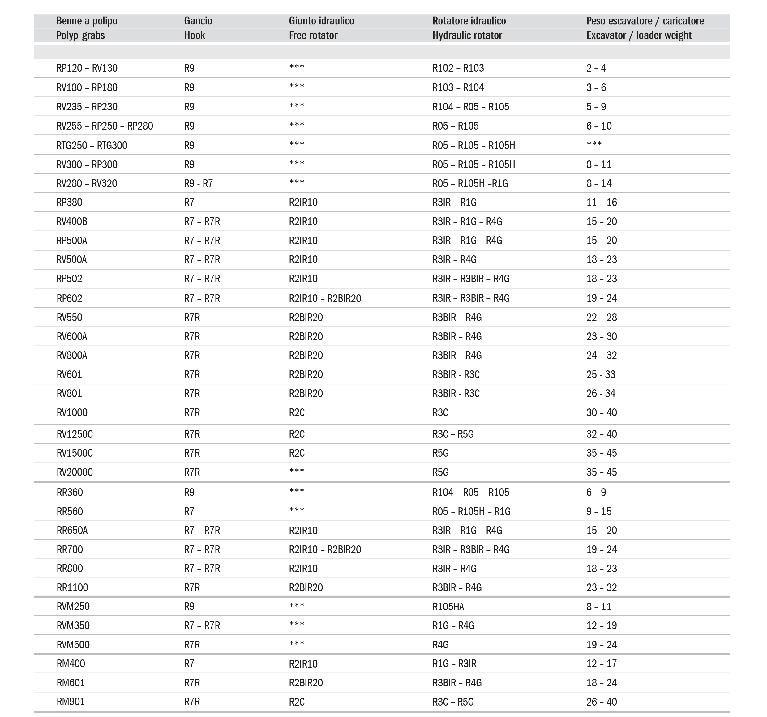Click the 'Free rotator' column header
Image resolution: width=767 pixels, height=717 pixels.
click(x=313, y=36)
